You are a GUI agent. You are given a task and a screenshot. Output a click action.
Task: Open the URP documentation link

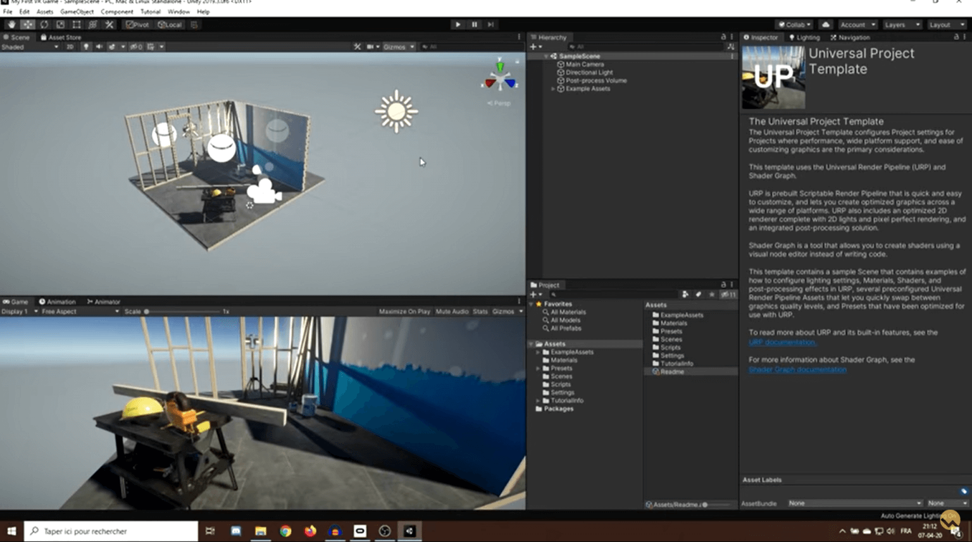click(x=782, y=342)
